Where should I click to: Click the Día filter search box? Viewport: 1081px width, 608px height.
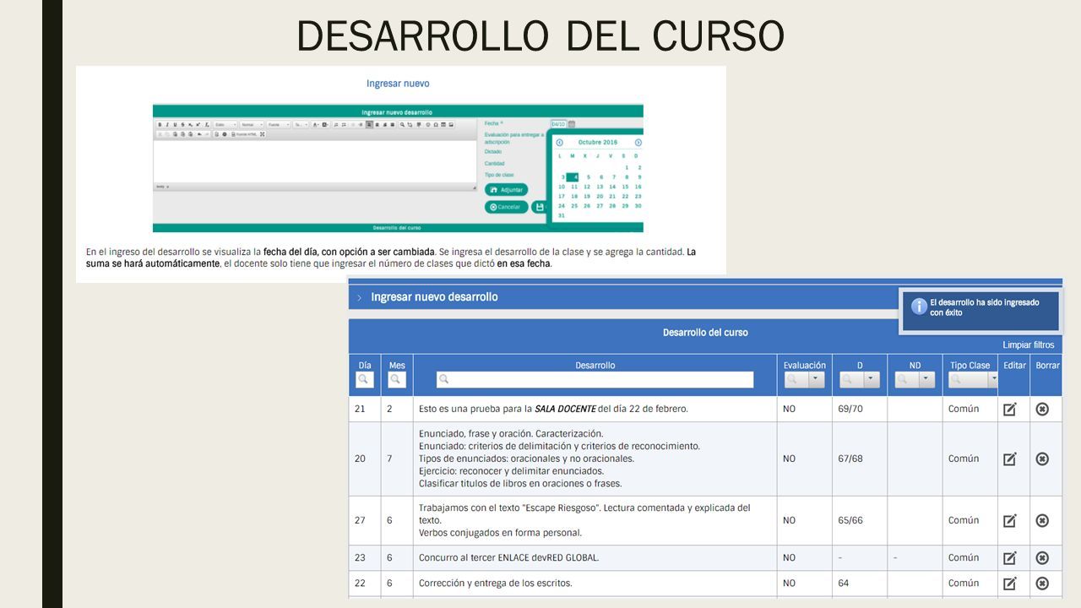[365, 380]
